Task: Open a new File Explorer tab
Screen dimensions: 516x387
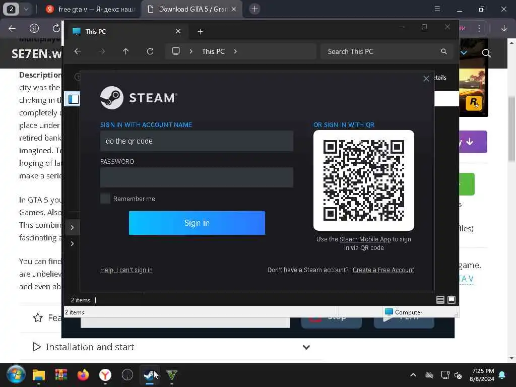Action: (200, 32)
